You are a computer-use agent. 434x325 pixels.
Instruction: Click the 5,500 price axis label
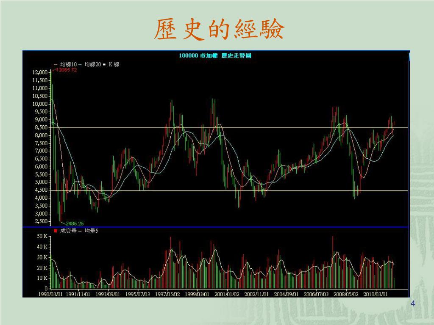click(x=41, y=174)
